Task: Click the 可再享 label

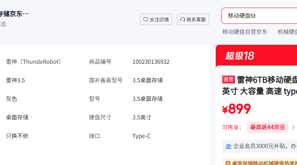Action: [232, 127]
